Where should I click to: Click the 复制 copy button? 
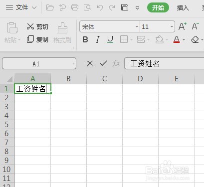(x=37, y=39)
